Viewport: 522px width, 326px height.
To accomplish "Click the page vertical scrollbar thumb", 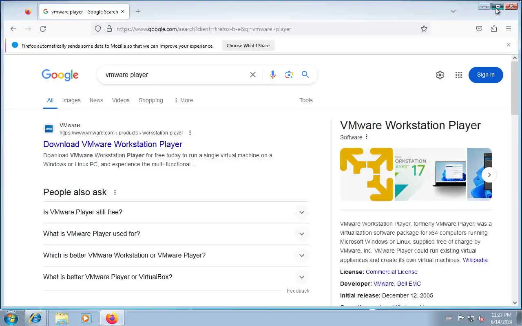I will click(x=515, y=88).
